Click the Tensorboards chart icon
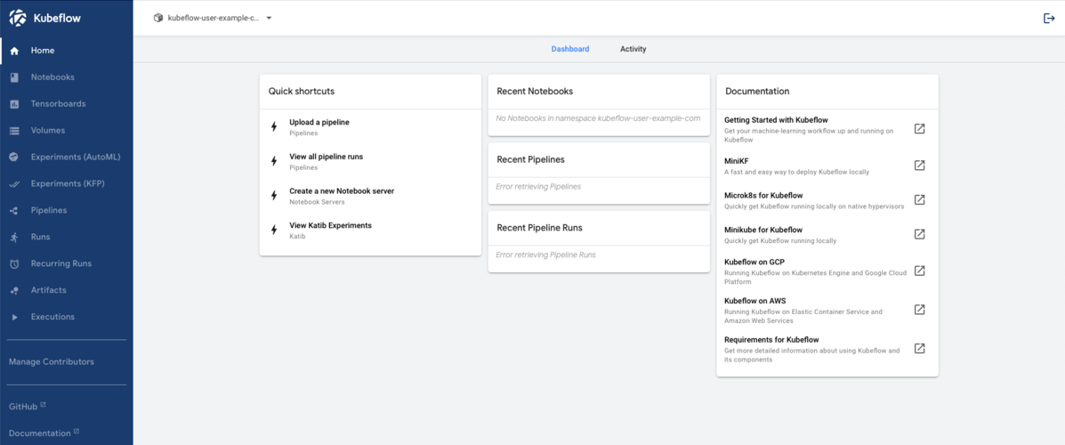Image resolution: width=1065 pixels, height=445 pixels. point(14,104)
